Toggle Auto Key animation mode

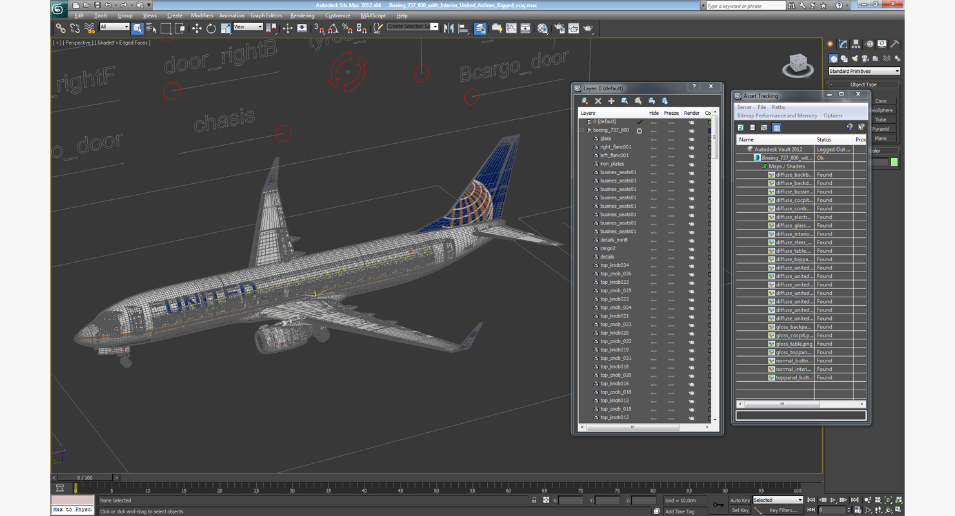(x=740, y=500)
